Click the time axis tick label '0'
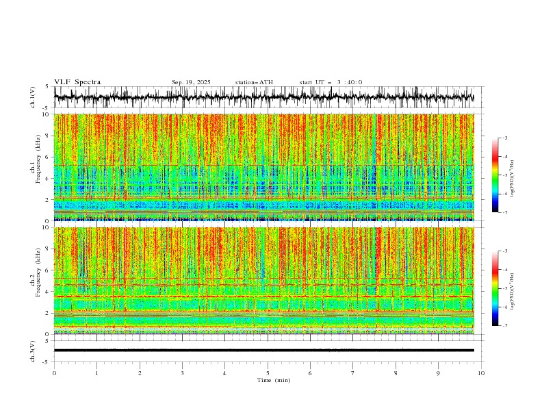This screenshot has width=542, height=419. click(x=54, y=373)
